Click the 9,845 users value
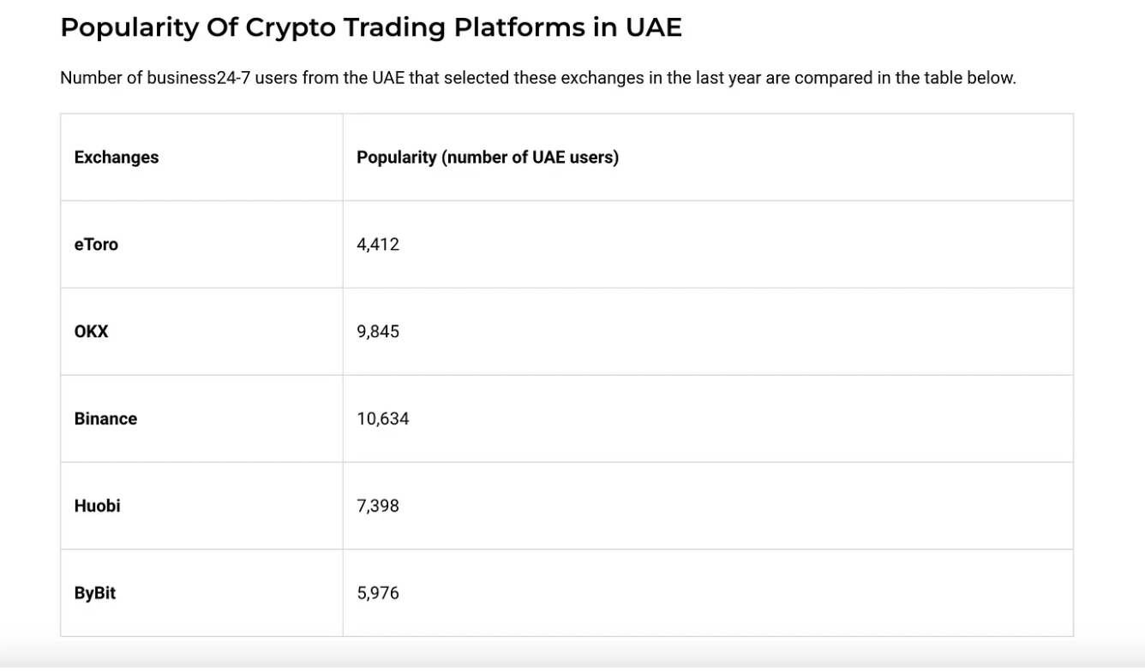1145x671 pixels. point(378,332)
